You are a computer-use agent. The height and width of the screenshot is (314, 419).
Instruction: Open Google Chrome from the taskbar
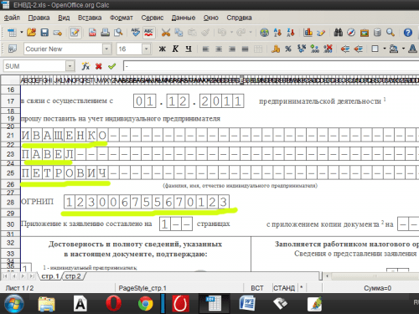(146, 304)
